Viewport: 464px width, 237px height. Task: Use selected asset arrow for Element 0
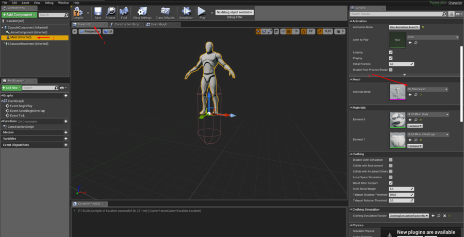click(410, 120)
